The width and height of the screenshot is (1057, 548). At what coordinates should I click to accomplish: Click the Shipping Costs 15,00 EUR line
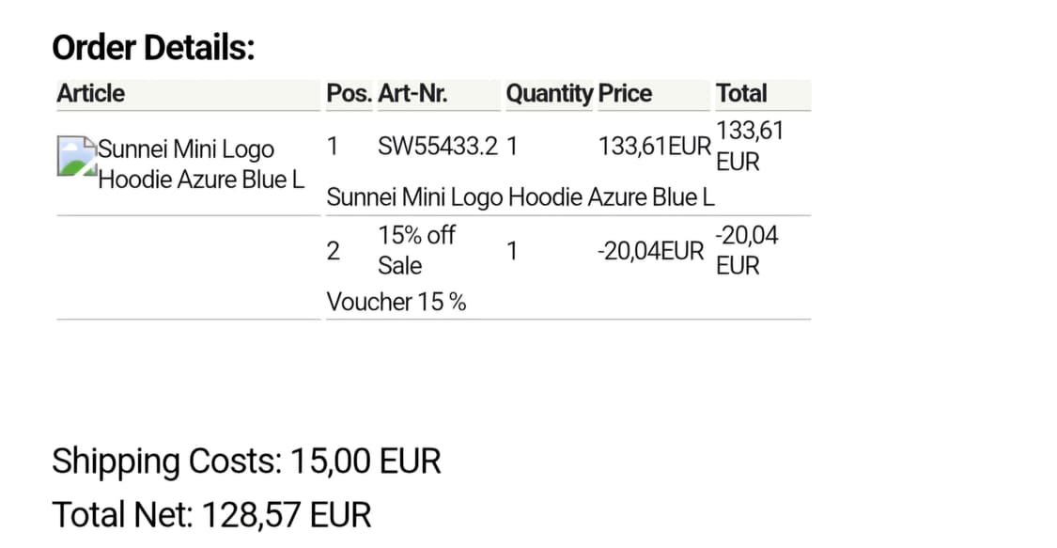247,462
